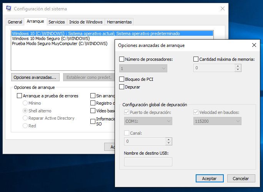This screenshot has height=192, width=263.
Task: Click the Configuración del sistema title icon
Action: [8, 8]
